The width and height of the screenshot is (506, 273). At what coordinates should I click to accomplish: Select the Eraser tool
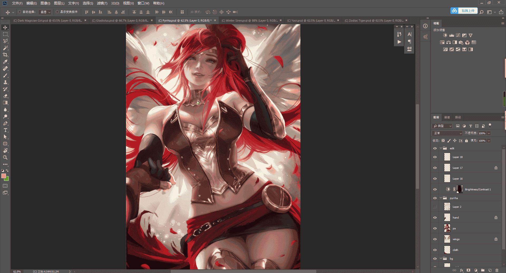(x=5, y=96)
